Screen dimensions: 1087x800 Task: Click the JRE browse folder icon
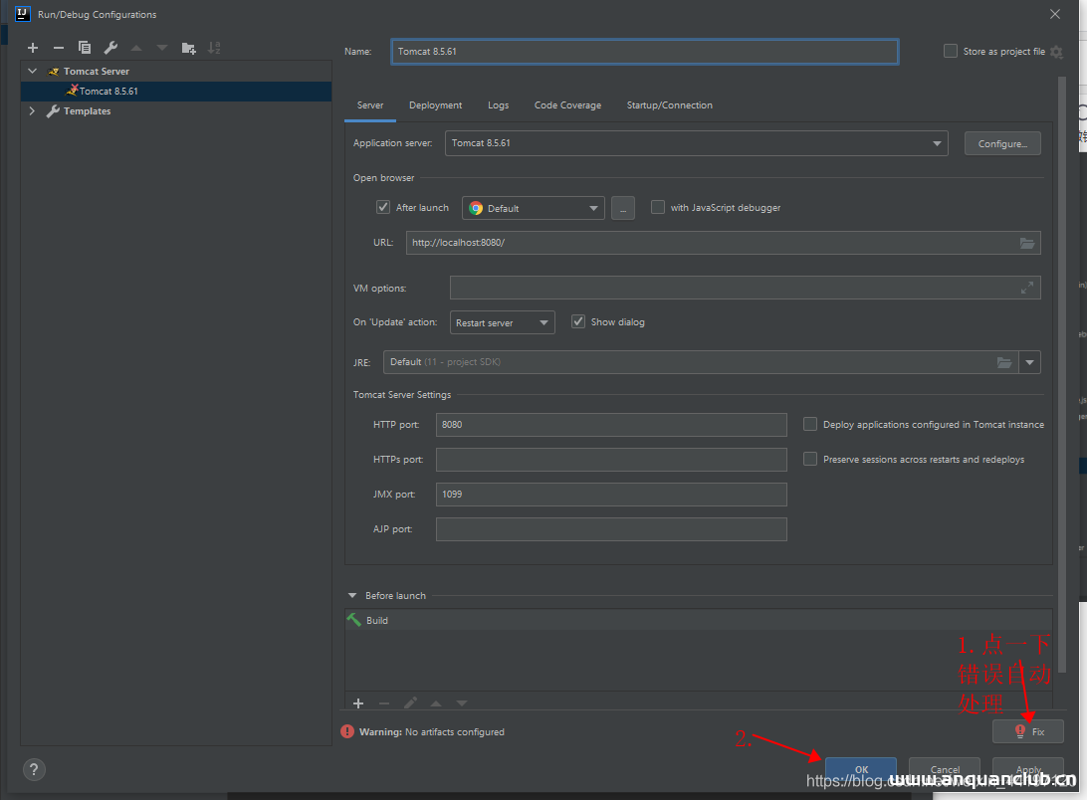coord(1003,362)
